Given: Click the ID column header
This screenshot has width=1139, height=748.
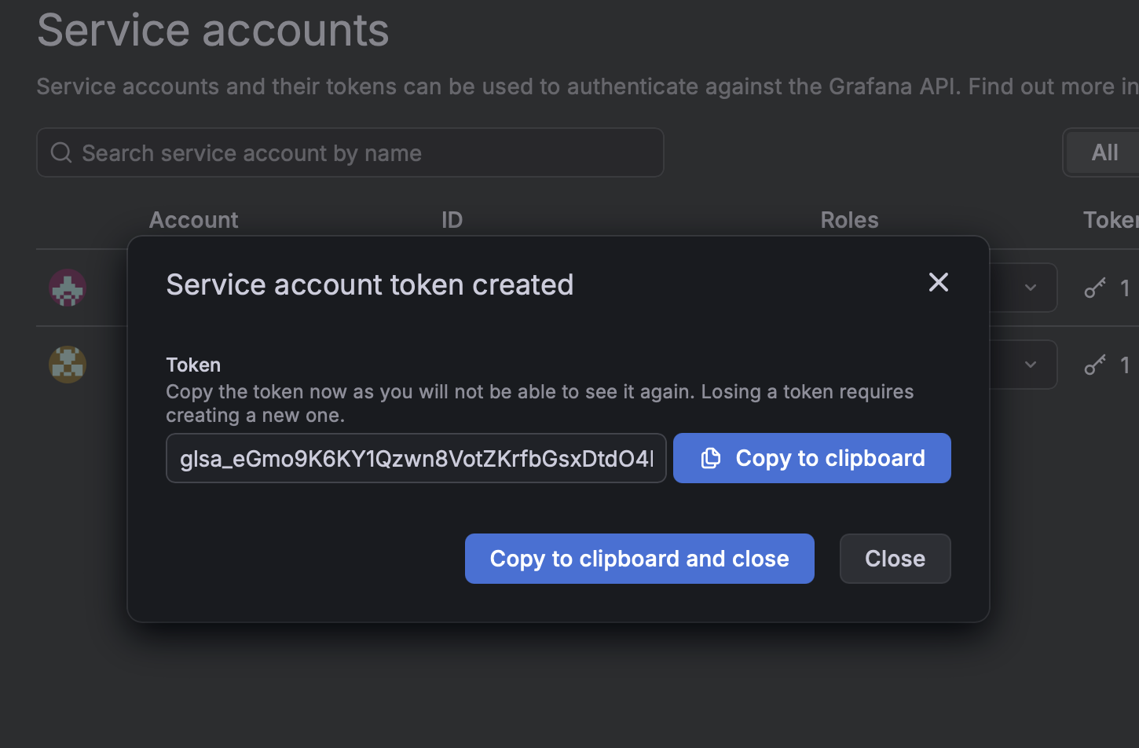Looking at the screenshot, I should point(452,220).
